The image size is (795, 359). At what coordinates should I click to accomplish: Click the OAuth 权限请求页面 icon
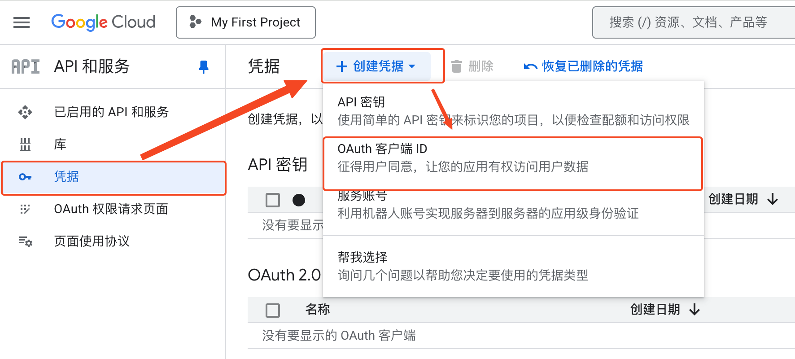point(25,209)
